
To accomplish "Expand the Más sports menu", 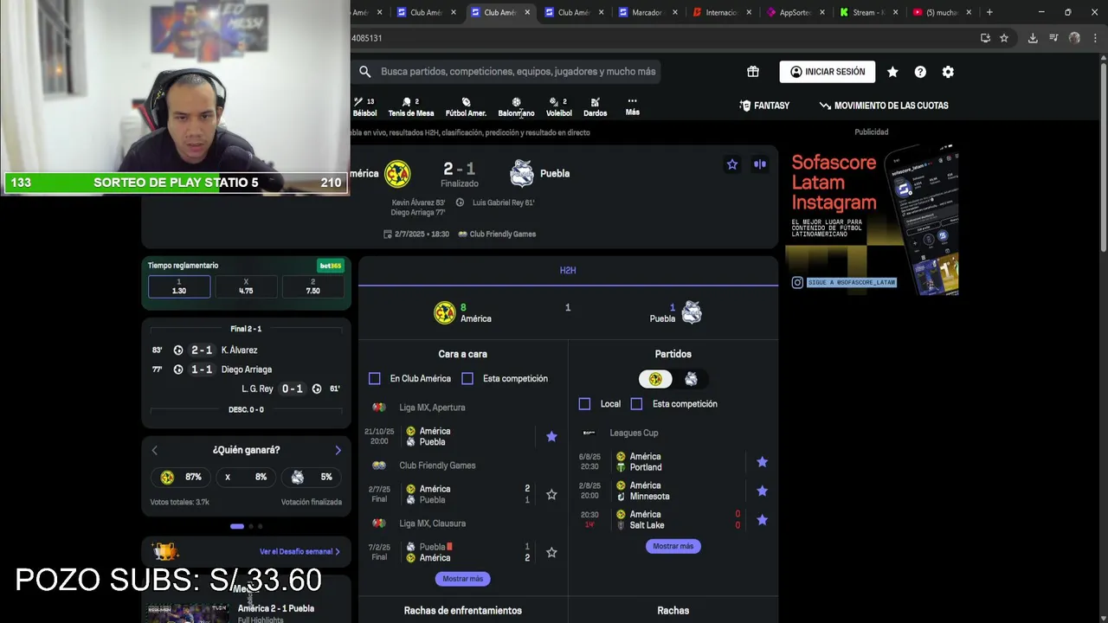I will 633,106.
